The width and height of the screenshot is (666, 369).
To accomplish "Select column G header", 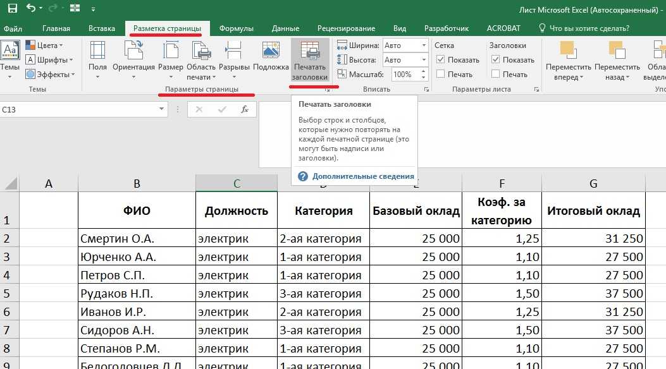I will point(593,183).
